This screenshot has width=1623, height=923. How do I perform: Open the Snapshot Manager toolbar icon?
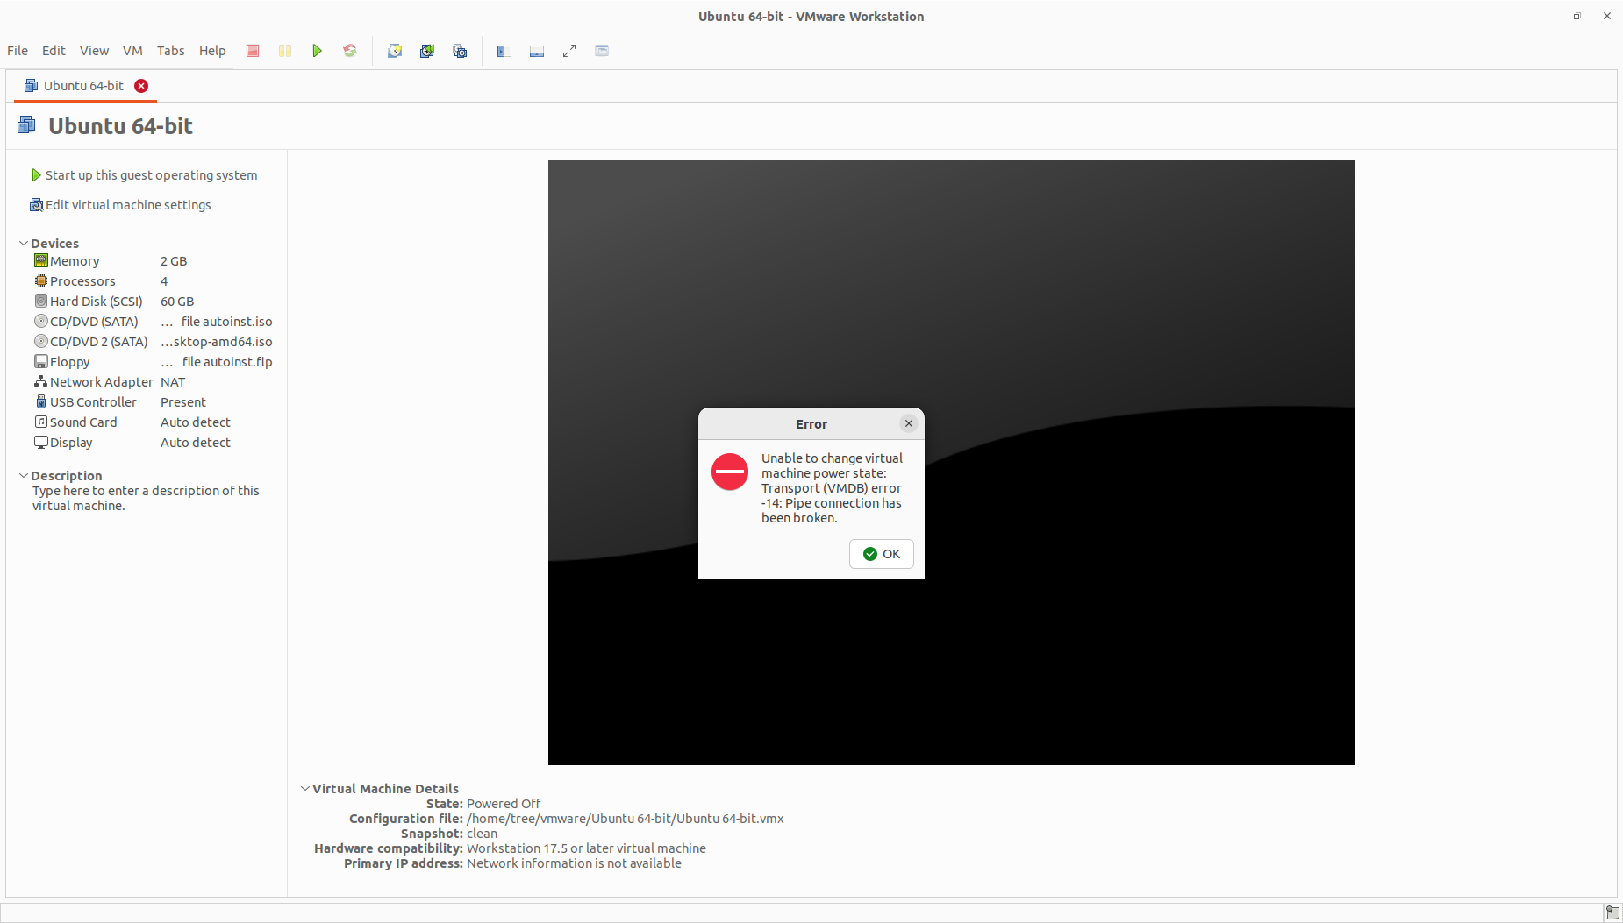[x=460, y=51]
